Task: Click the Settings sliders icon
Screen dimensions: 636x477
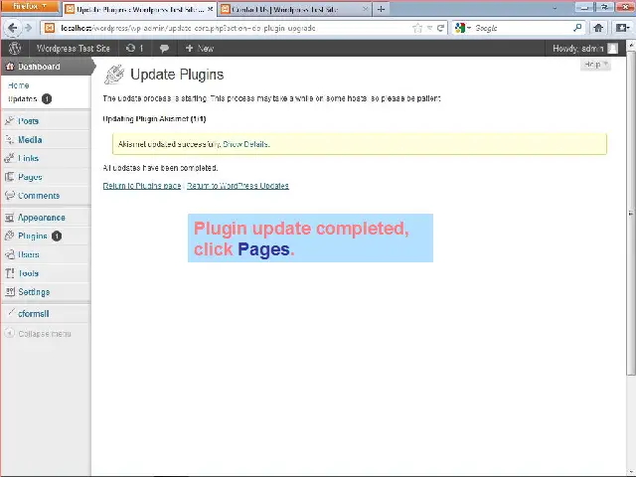Action: (9, 291)
